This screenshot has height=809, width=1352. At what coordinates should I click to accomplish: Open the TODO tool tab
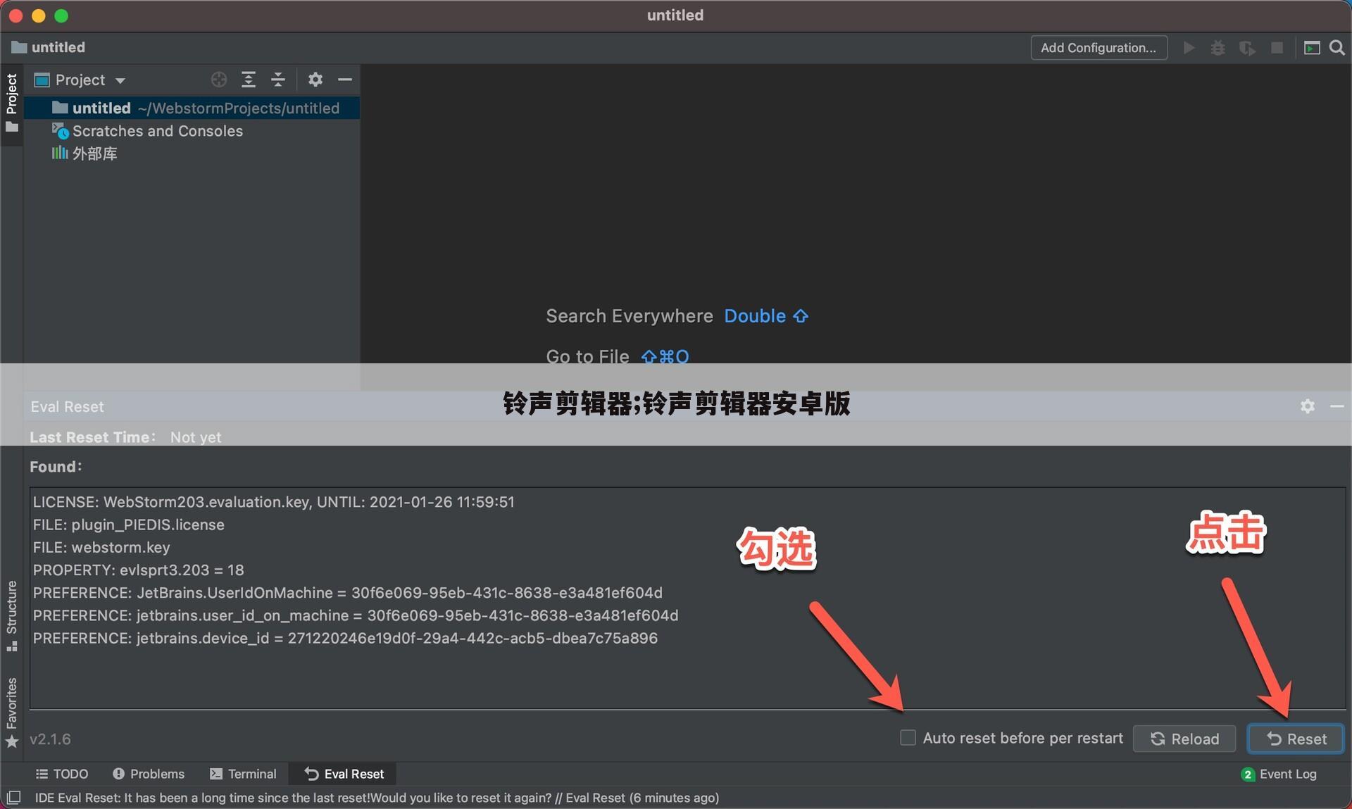pyautogui.click(x=62, y=774)
